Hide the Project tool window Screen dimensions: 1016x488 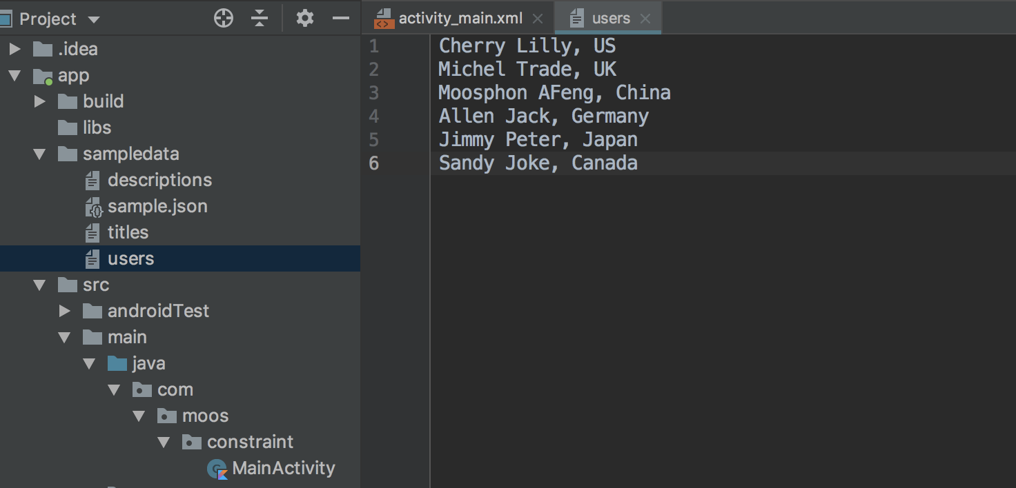[x=341, y=19]
